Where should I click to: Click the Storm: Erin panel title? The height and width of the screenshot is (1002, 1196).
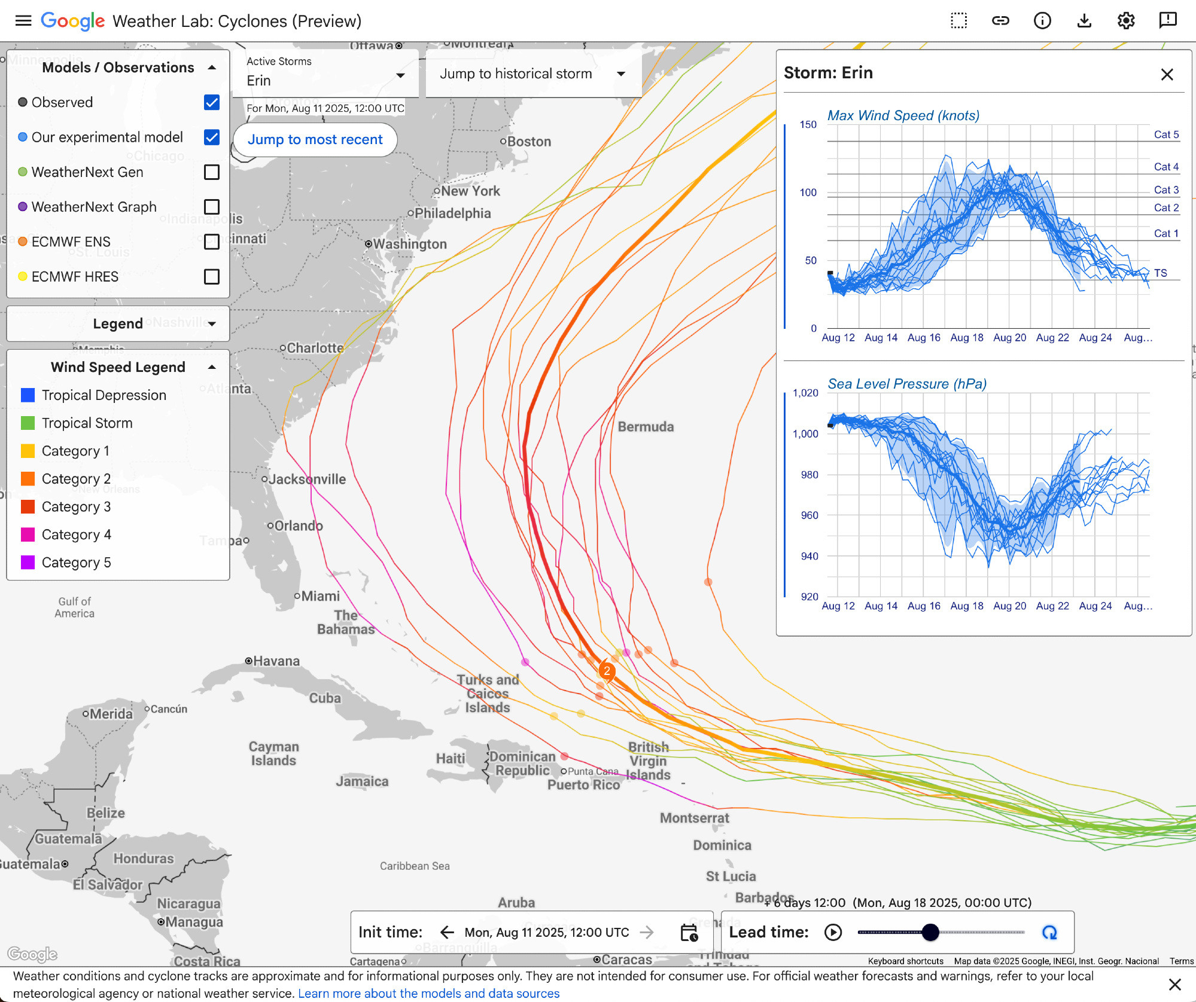click(x=828, y=73)
